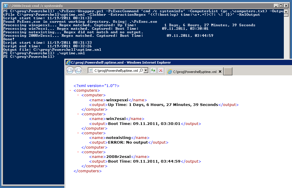Collapse the 2008r2esxi computer node
292x188 pixels.
click(78, 152)
